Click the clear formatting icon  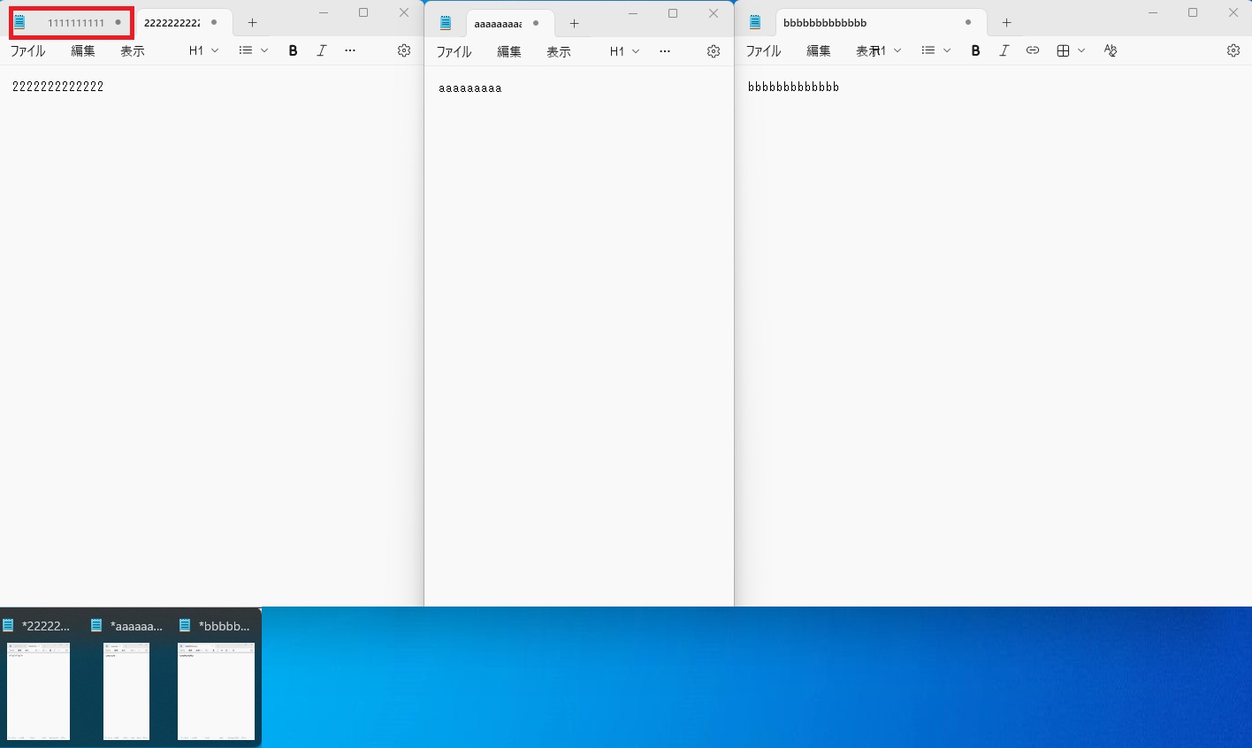(1111, 51)
